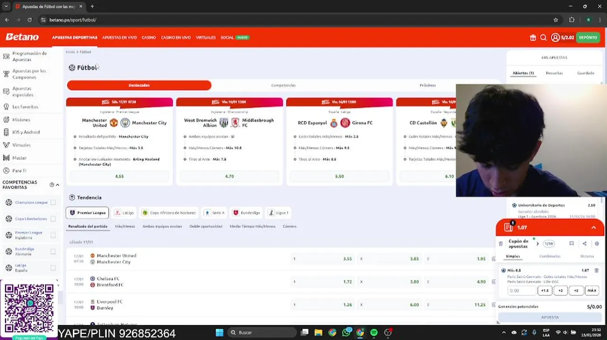Open browser extensions puzzle icon
The image size is (607, 340).
point(572,20)
